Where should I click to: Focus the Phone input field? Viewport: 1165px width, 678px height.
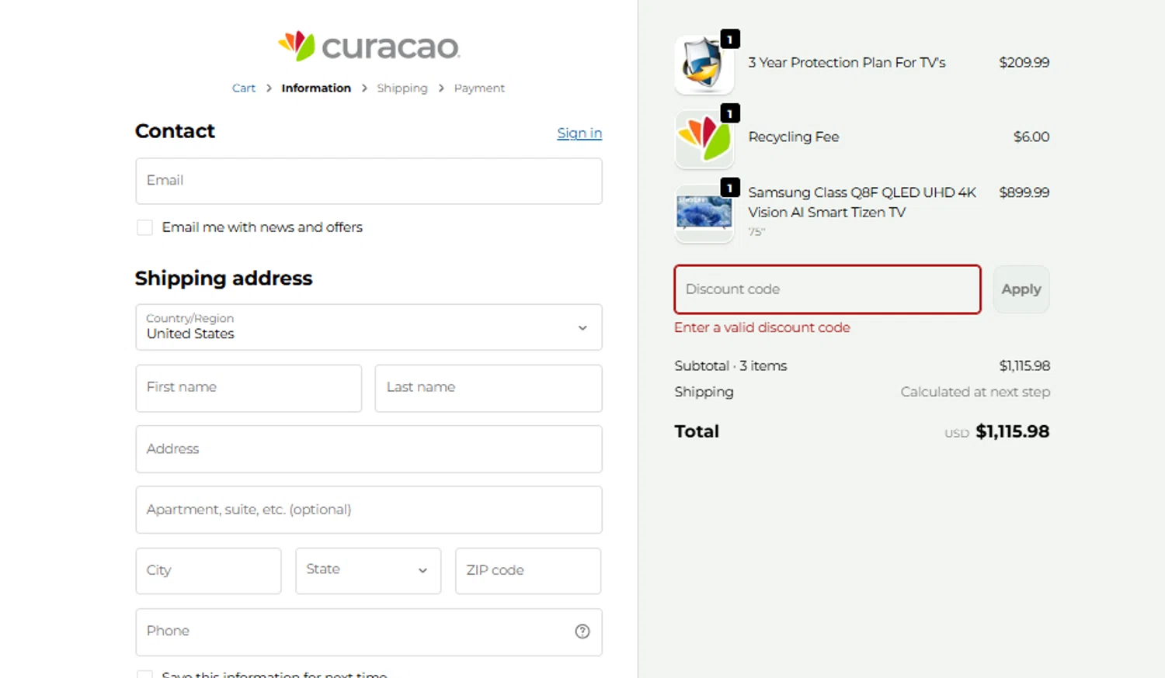tap(369, 631)
